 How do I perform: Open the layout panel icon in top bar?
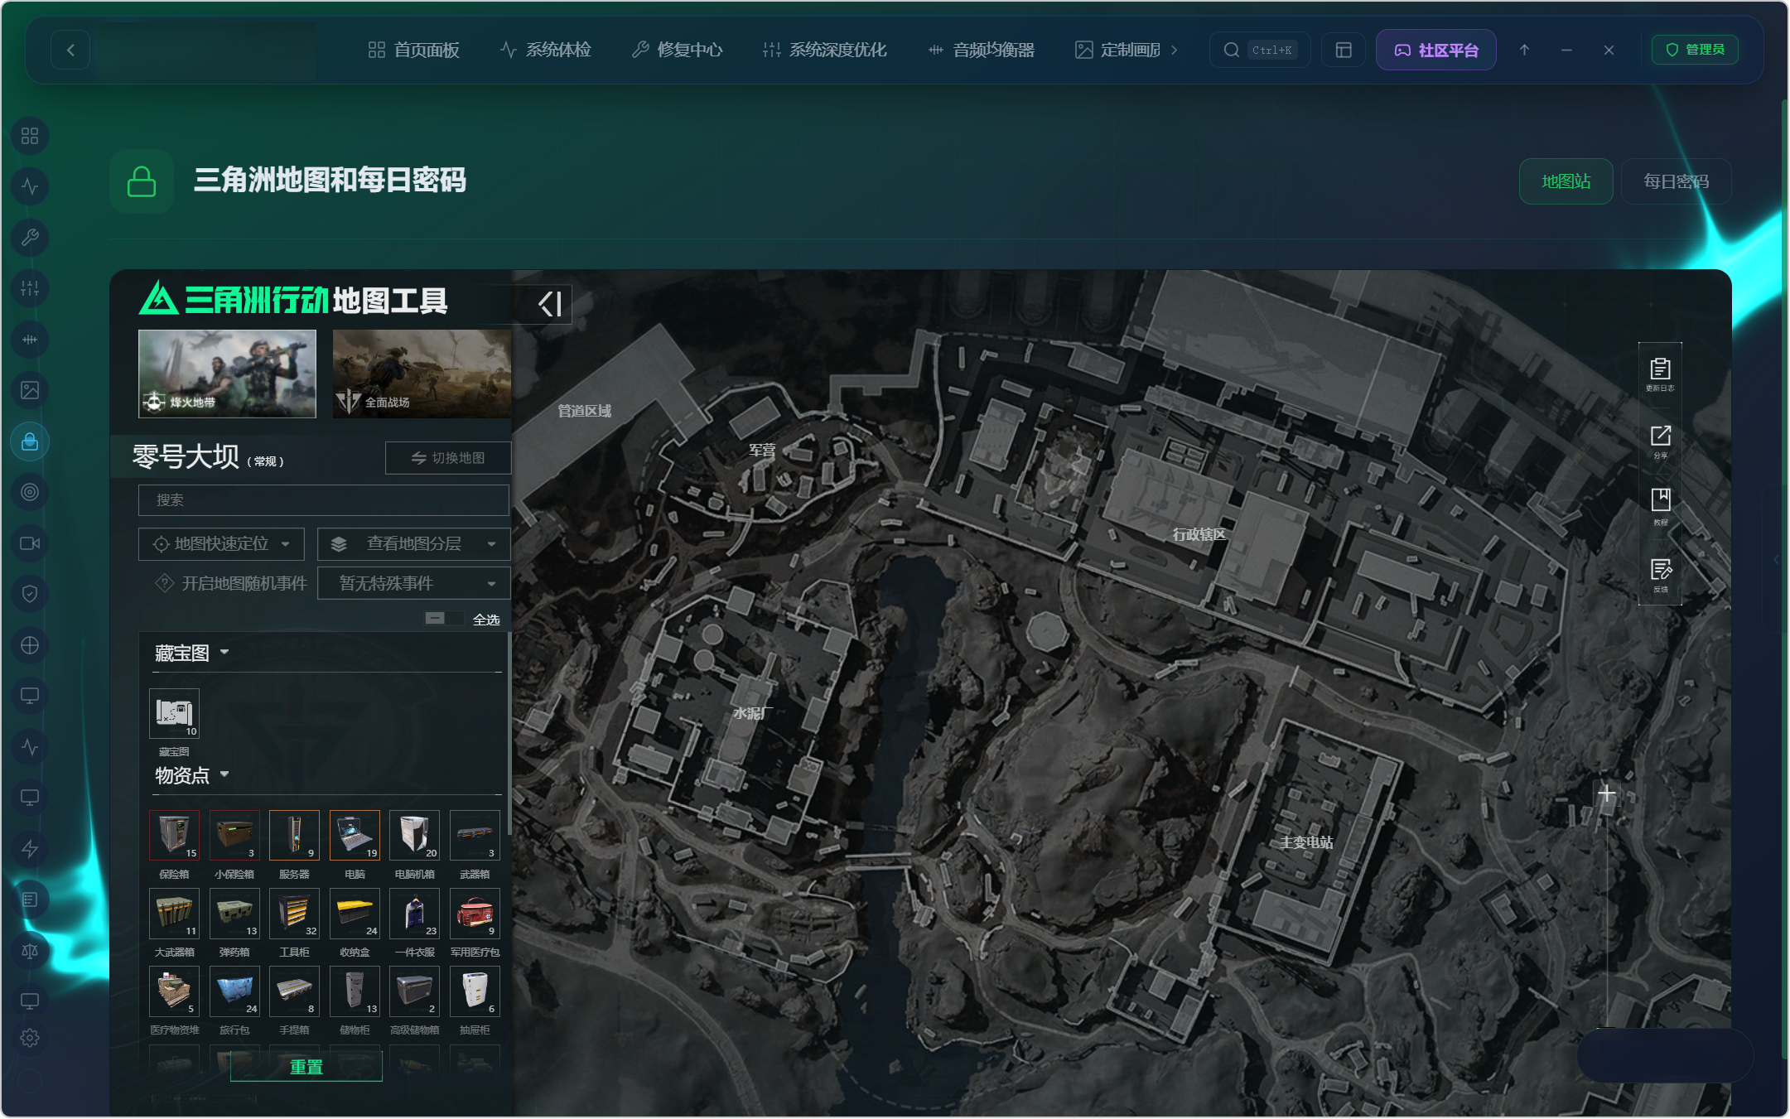click(1344, 50)
